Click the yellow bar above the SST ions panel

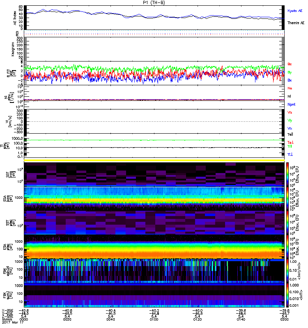click(154, 160)
